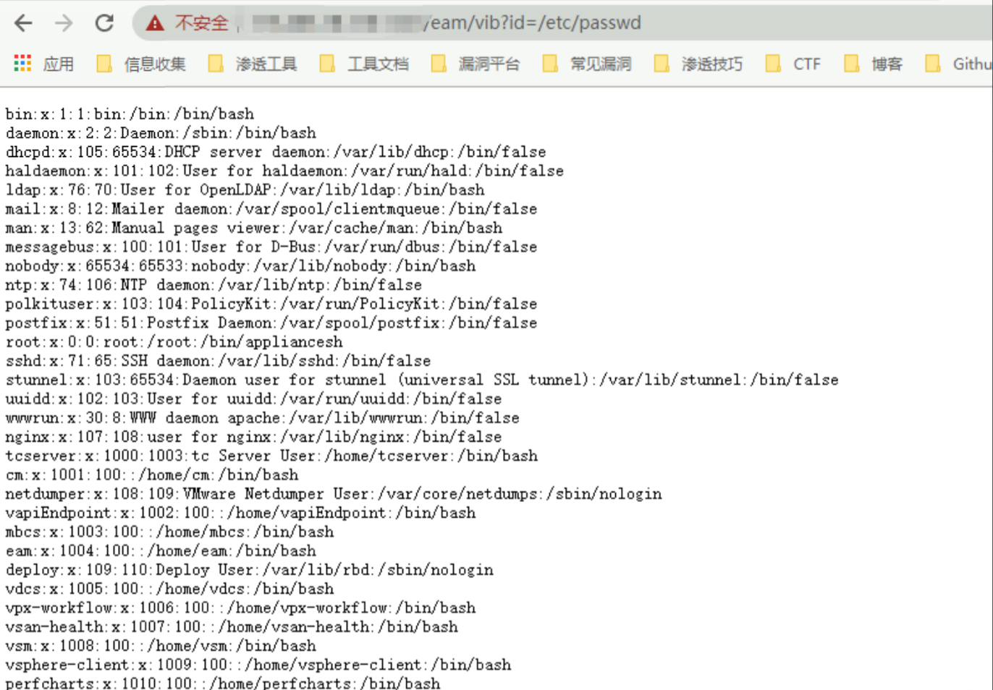993x690 pixels.
Task: Click the 博客 bookmark folder icon
Action: tap(851, 64)
